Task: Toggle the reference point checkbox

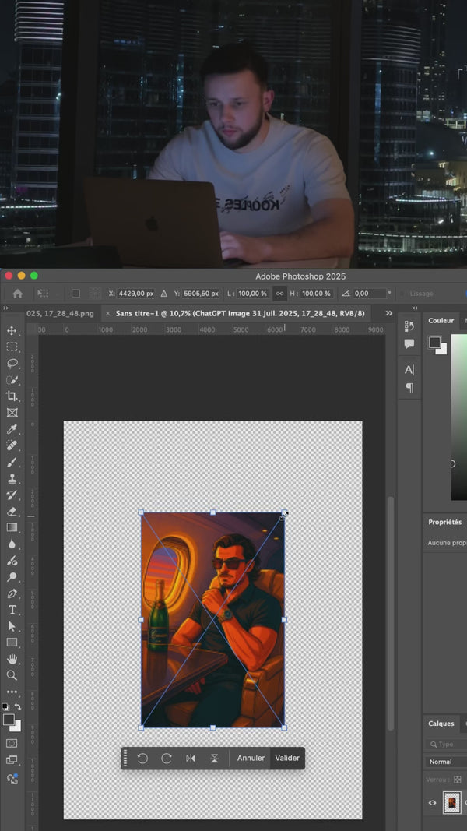Action: (75, 294)
